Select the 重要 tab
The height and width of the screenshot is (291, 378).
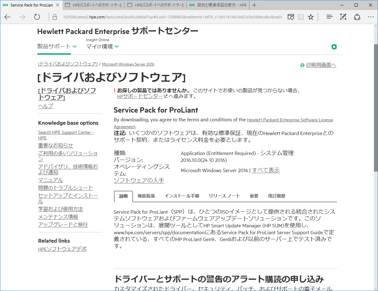(254, 196)
